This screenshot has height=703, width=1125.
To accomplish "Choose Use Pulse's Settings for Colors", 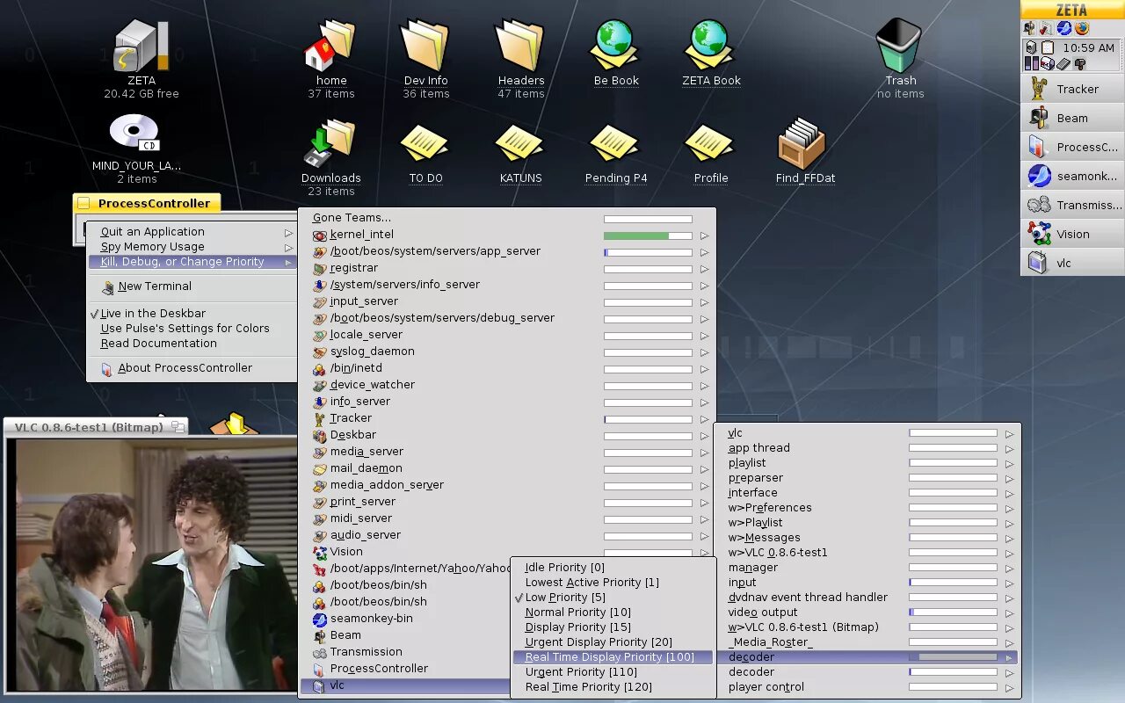I will (192, 328).
